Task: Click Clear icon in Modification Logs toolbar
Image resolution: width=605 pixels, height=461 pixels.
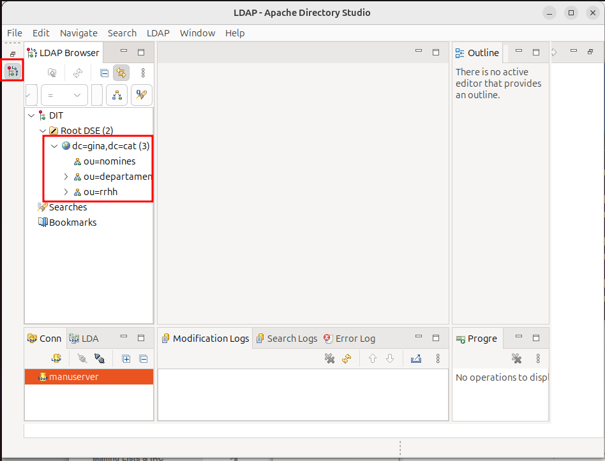Action: click(329, 359)
